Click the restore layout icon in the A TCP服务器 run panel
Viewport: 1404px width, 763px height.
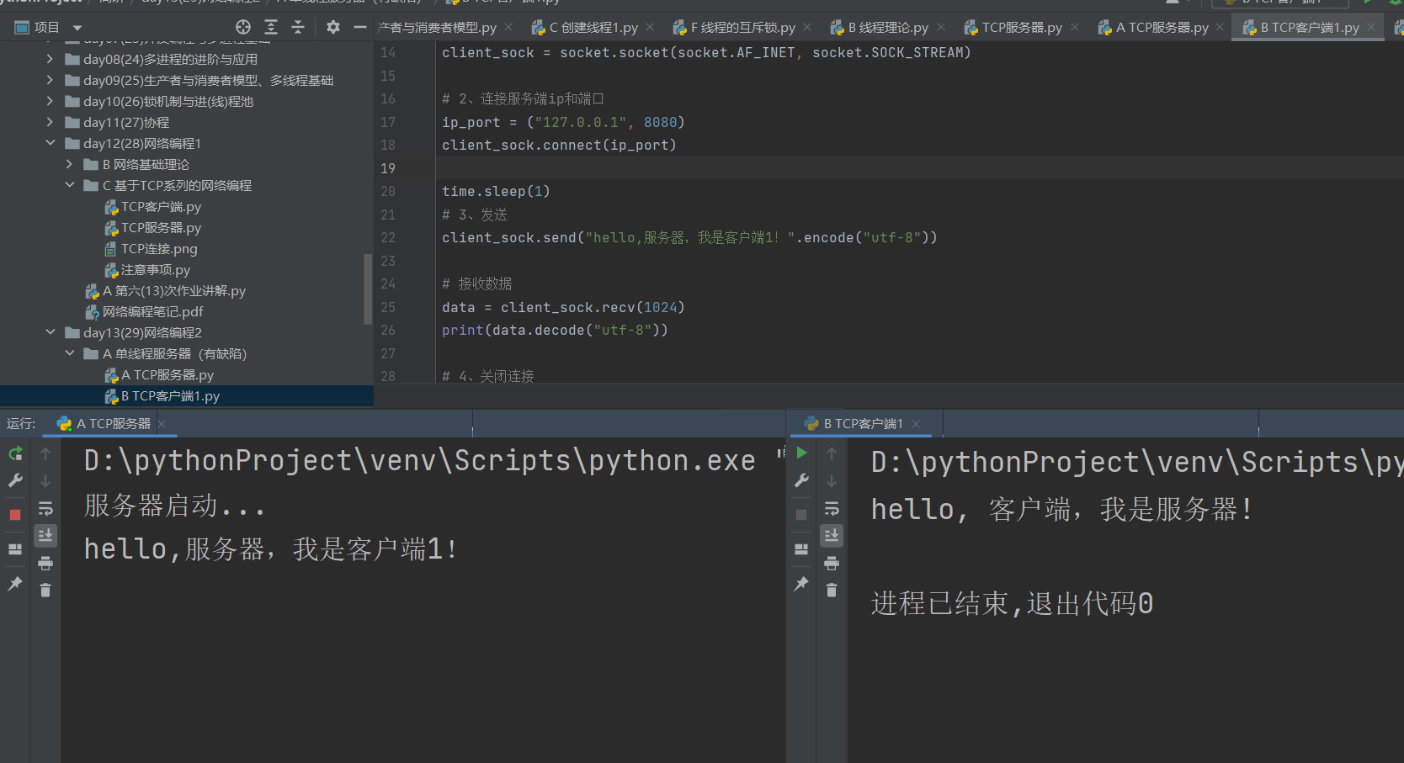pos(15,548)
